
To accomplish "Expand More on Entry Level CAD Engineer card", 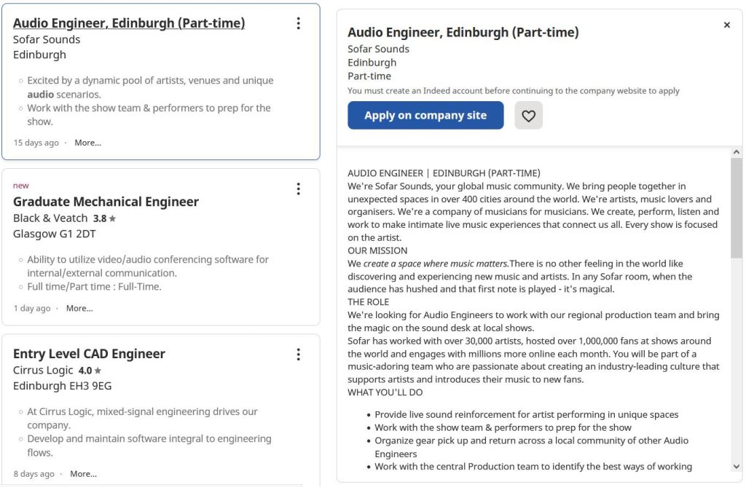I will [83, 474].
